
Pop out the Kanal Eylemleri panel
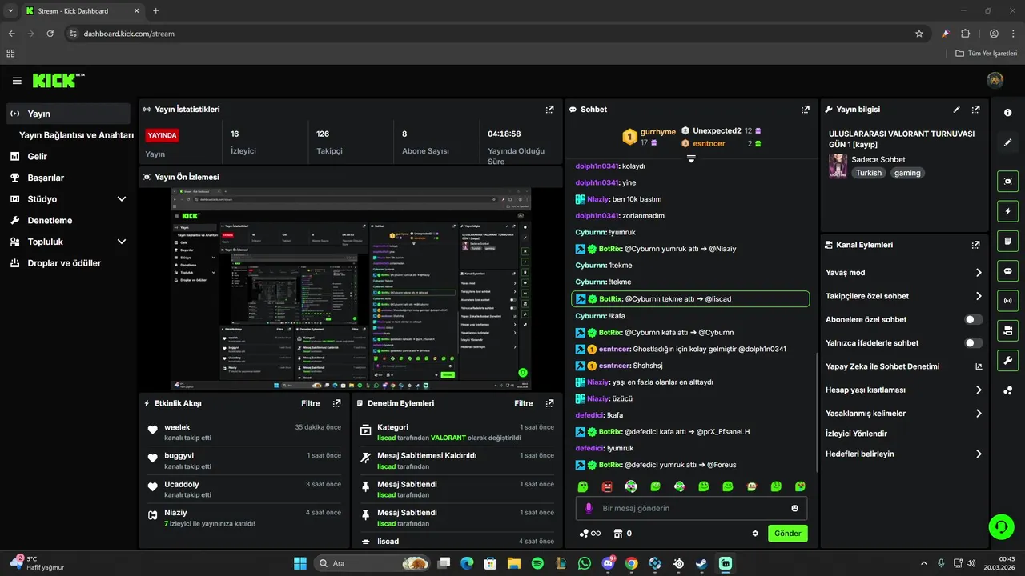(976, 245)
